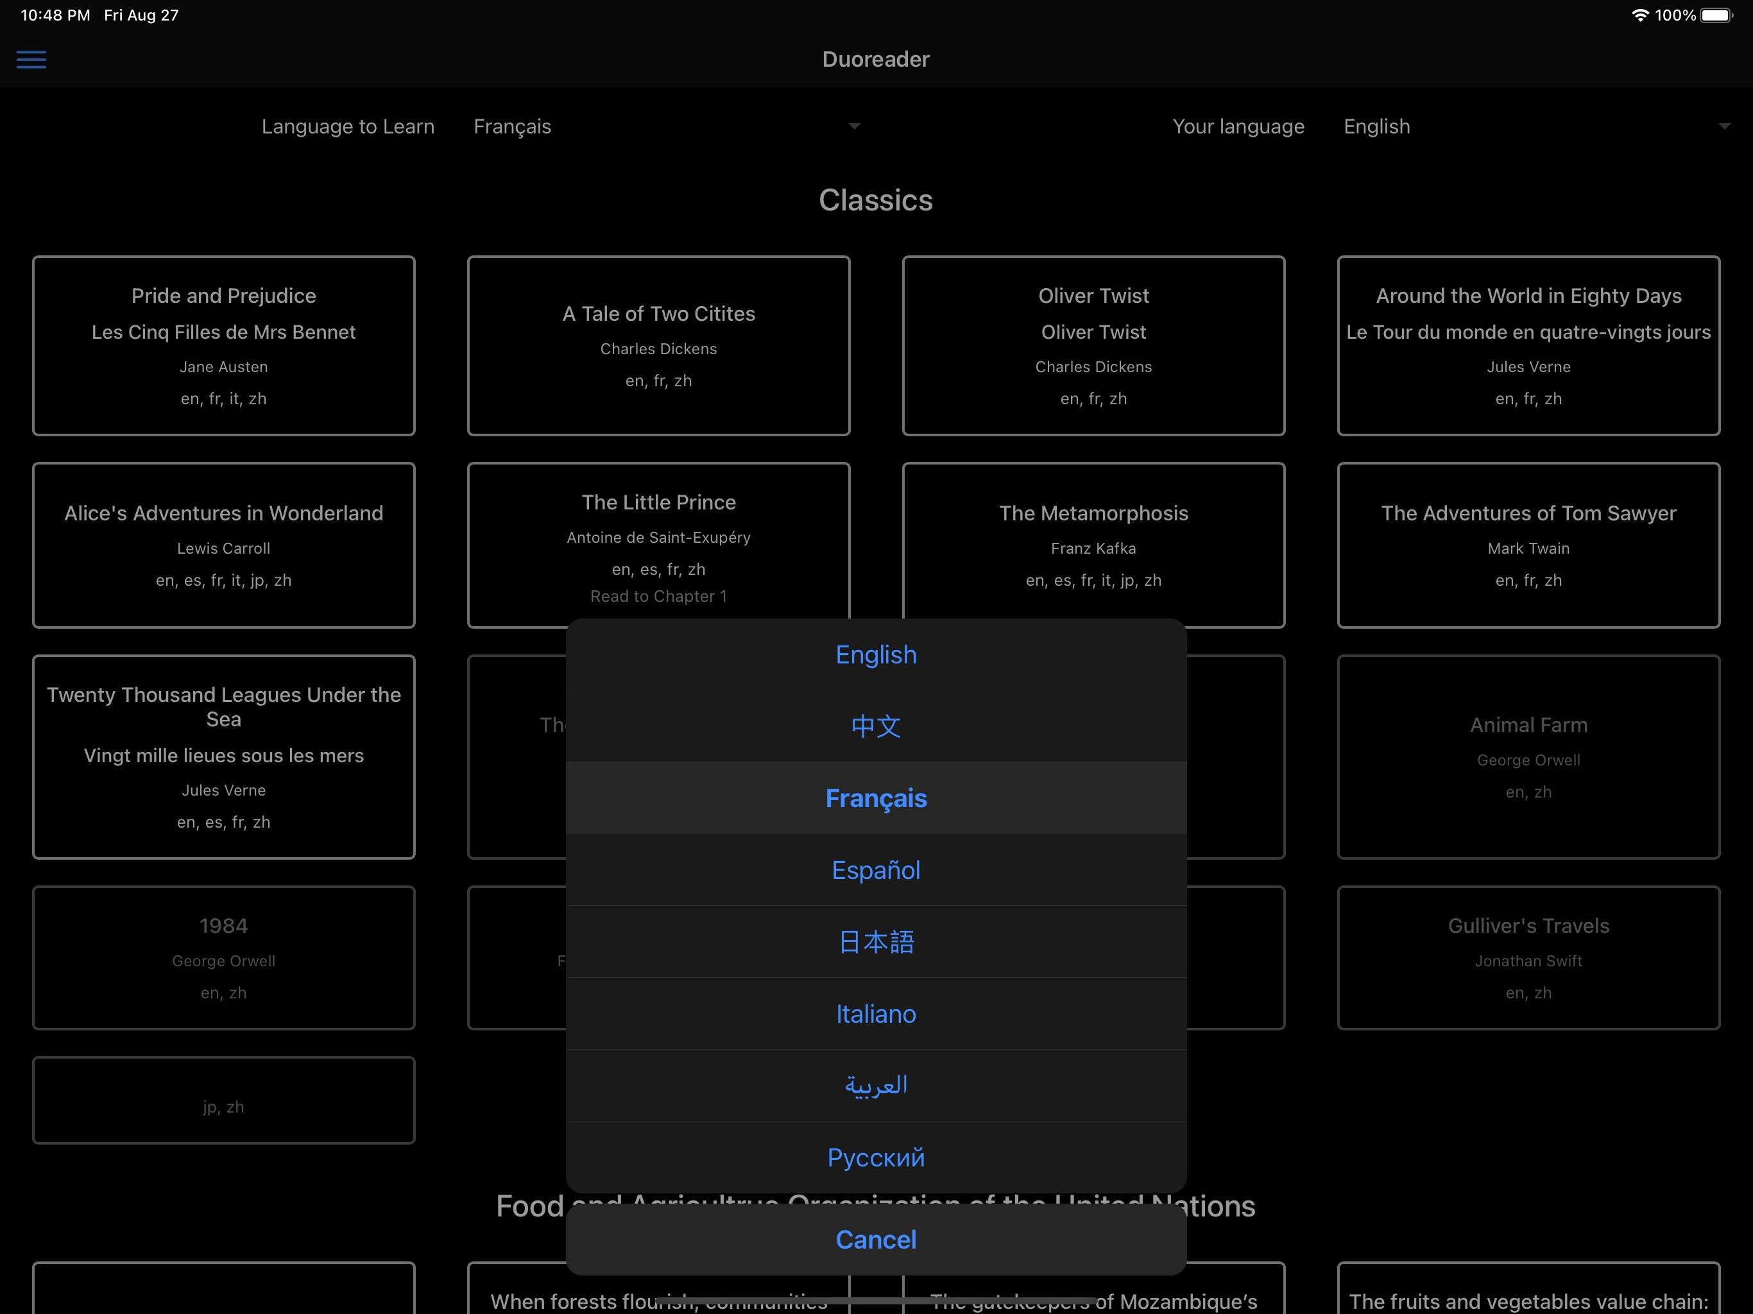Open the hamburger menu icon
The height and width of the screenshot is (1314, 1753).
[x=31, y=60]
